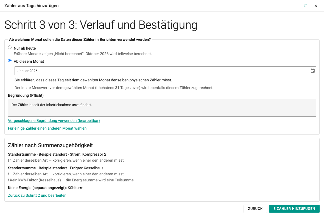Click Keine Energie (separat angezeigt): Kühlturm row
This screenshot has height=217, width=324.
point(46,188)
